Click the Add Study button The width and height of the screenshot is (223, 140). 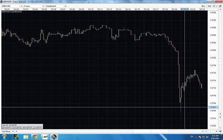tap(6, 131)
